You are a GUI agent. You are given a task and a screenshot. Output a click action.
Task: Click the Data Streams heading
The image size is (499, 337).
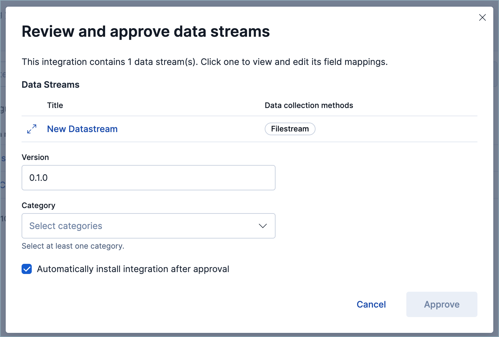[50, 85]
